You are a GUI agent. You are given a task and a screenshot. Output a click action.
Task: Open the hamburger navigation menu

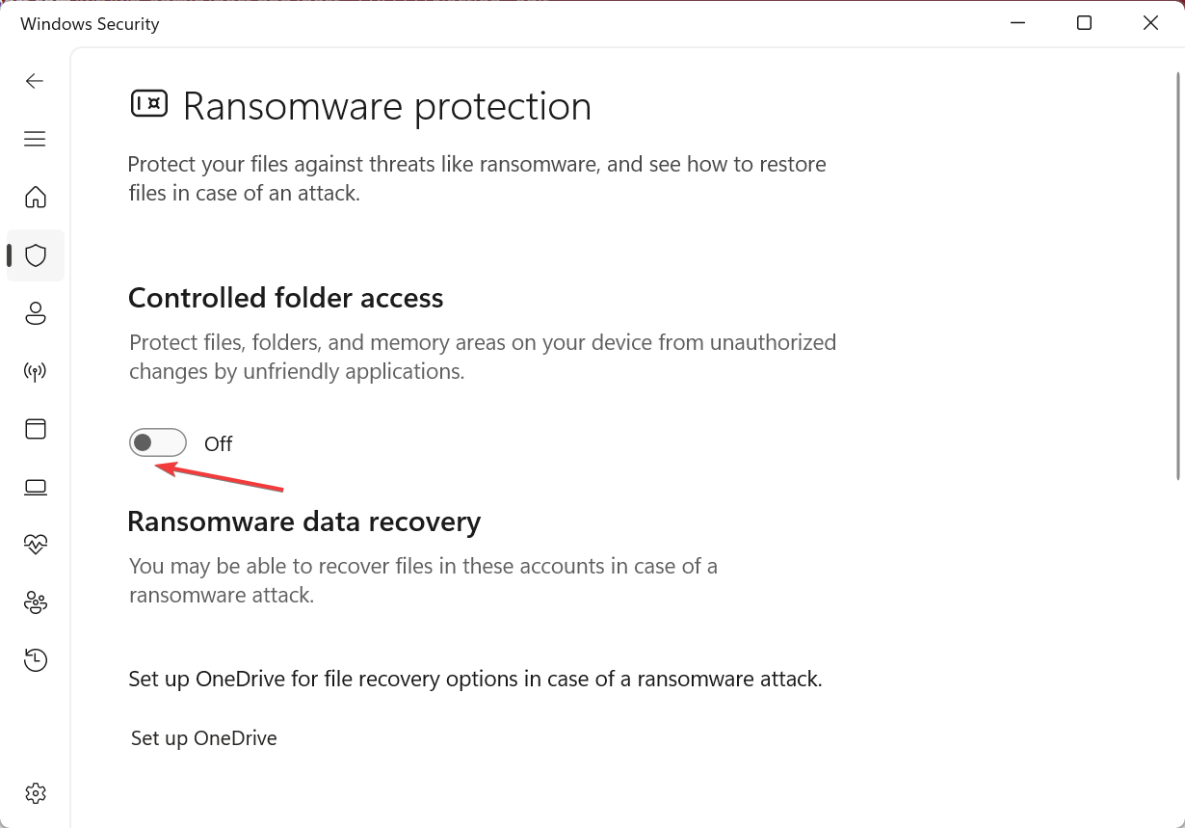point(35,139)
